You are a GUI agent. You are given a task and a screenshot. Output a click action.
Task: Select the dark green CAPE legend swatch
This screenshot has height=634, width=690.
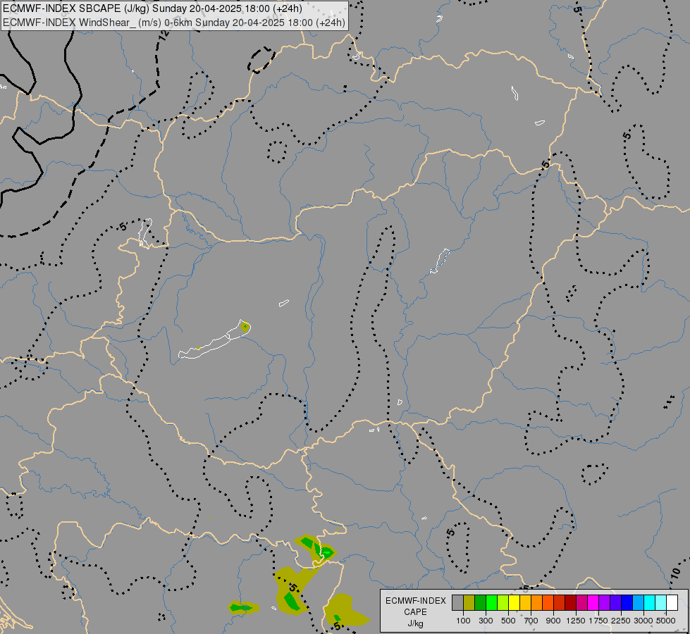coord(480,603)
